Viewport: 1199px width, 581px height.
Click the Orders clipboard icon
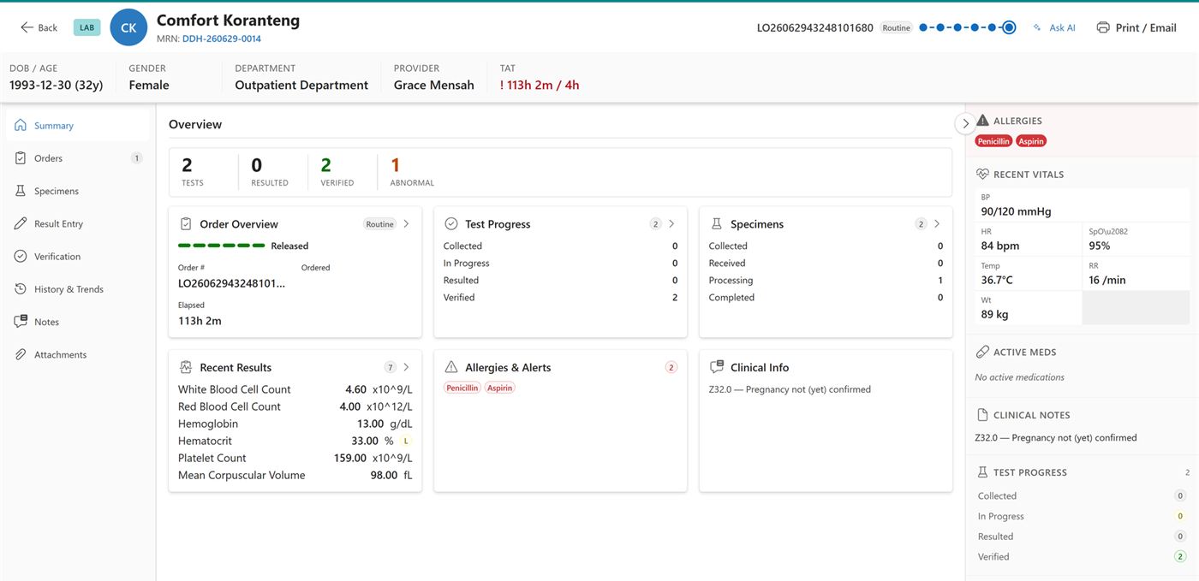pyautogui.click(x=21, y=158)
